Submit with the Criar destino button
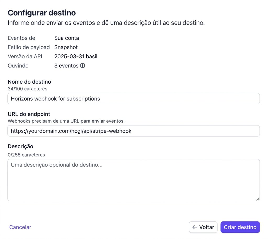 click(240, 227)
